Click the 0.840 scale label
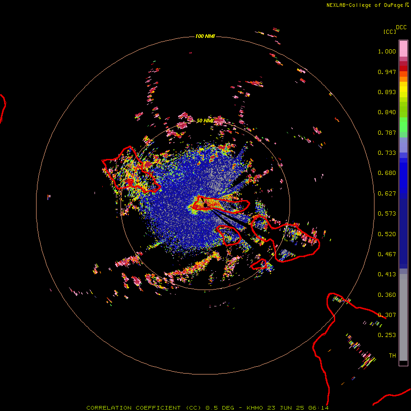 point(387,112)
